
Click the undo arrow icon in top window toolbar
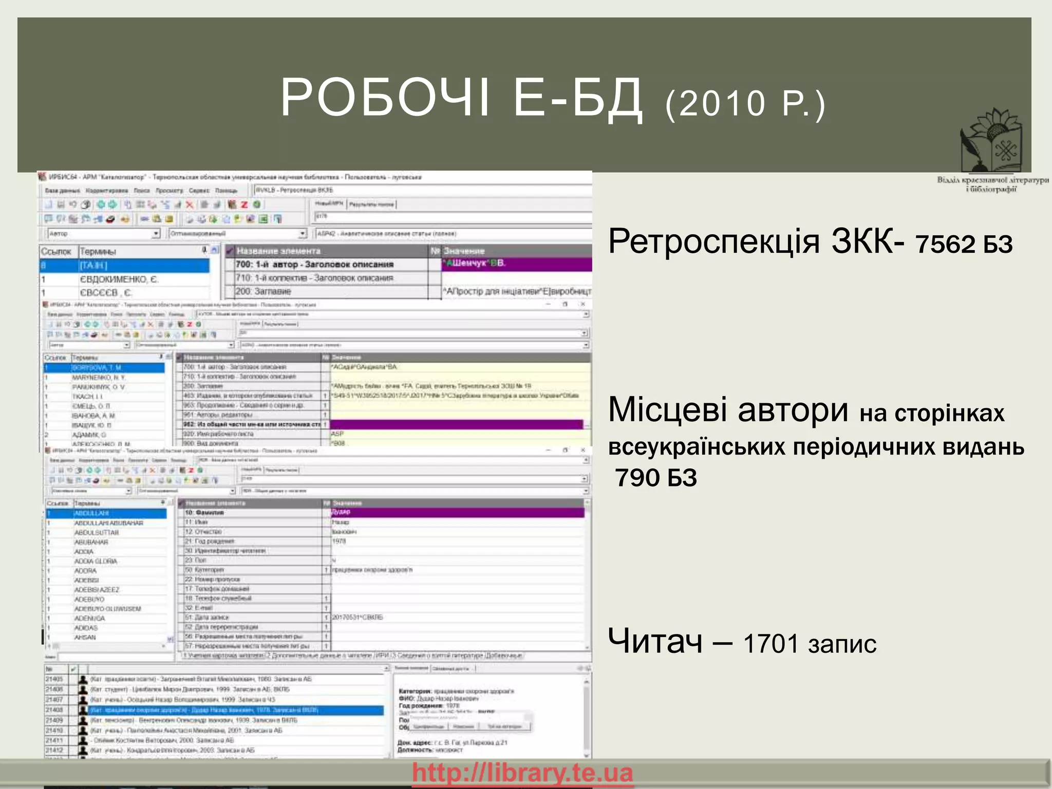pos(72,204)
